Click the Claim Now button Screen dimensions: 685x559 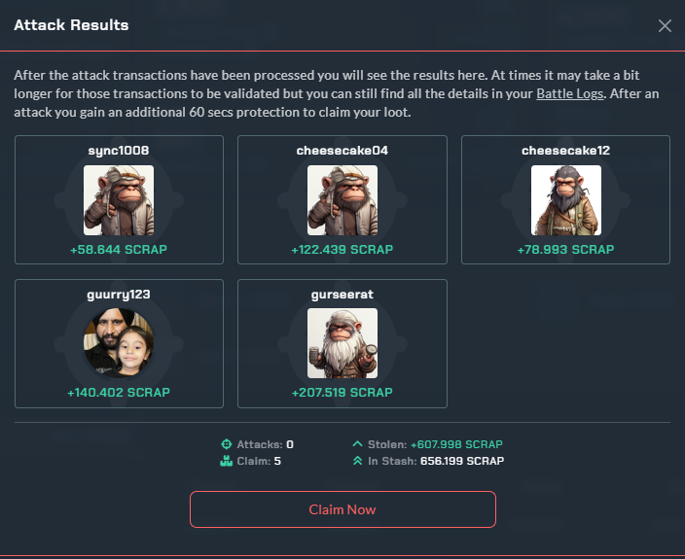coord(342,509)
